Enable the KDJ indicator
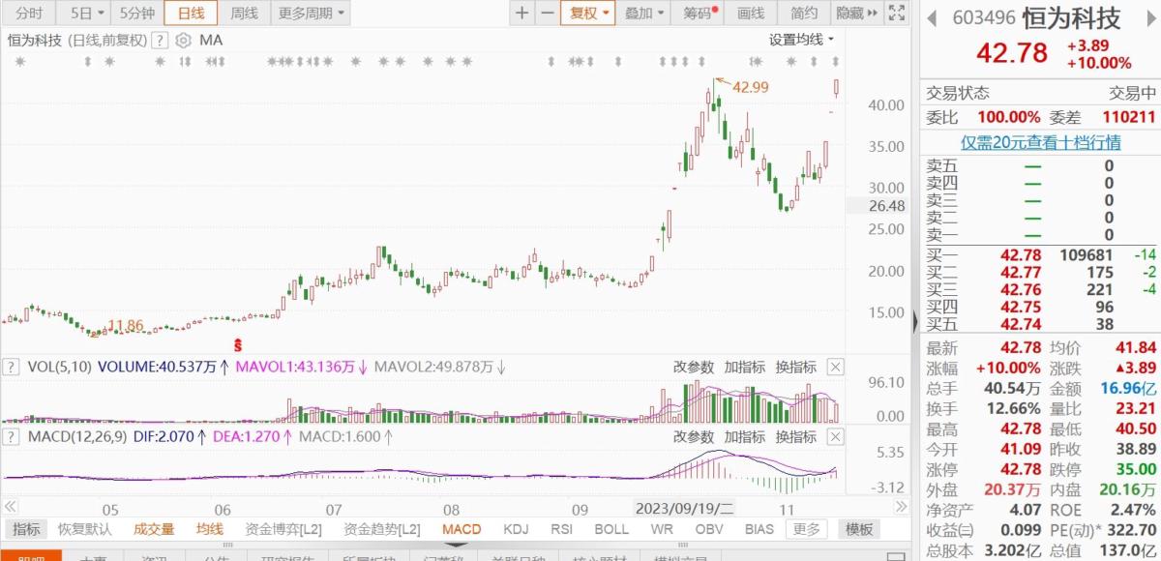1161x561 pixels. pos(517,529)
